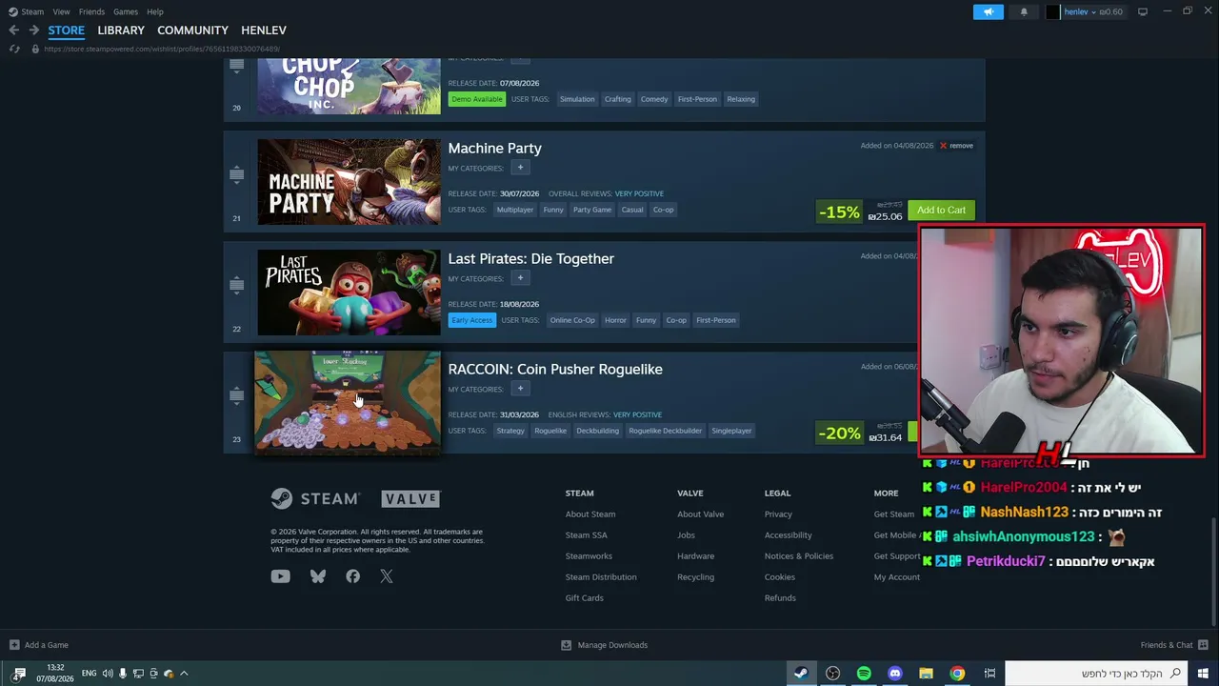The height and width of the screenshot is (686, 1219).
Task: Open OBS Studio from the taskbar
Action: (x=833, y=674)
